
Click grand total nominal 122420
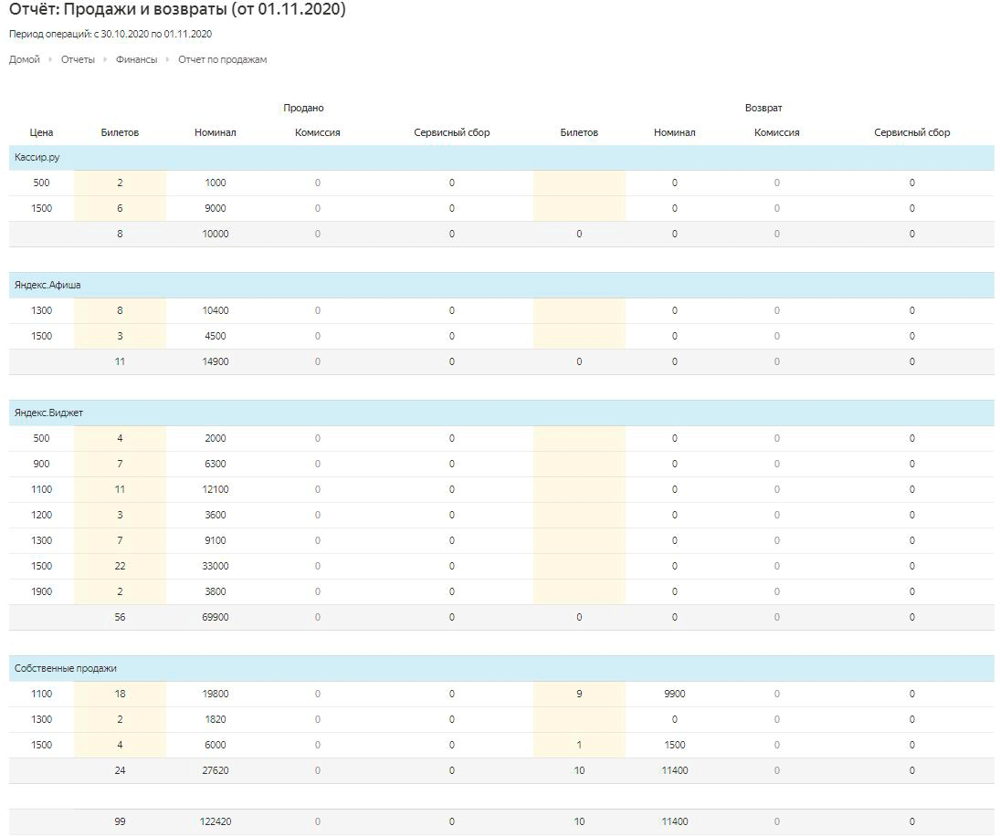click(216, 821)
